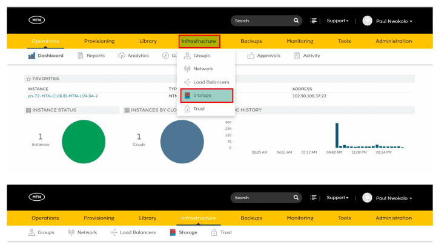Viewport: 436px width, 248px height.
Task: Click the Reports document icon
Action: click(x=81, y=56)
